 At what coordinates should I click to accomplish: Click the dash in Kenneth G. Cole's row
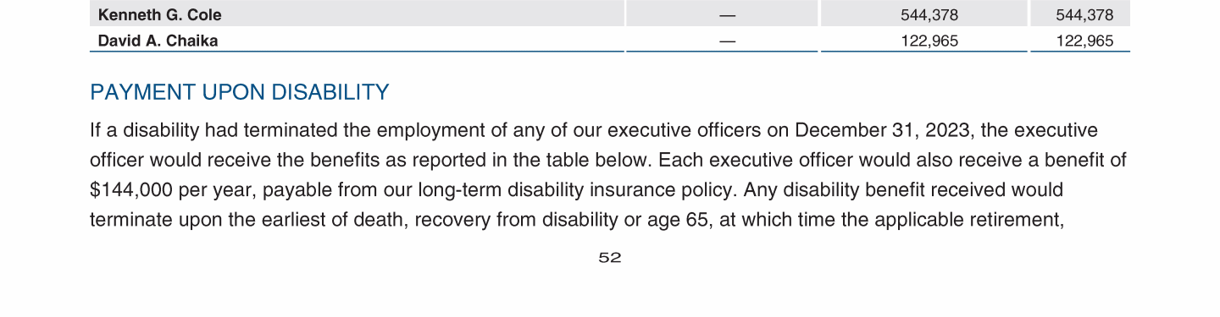point(726,15)
